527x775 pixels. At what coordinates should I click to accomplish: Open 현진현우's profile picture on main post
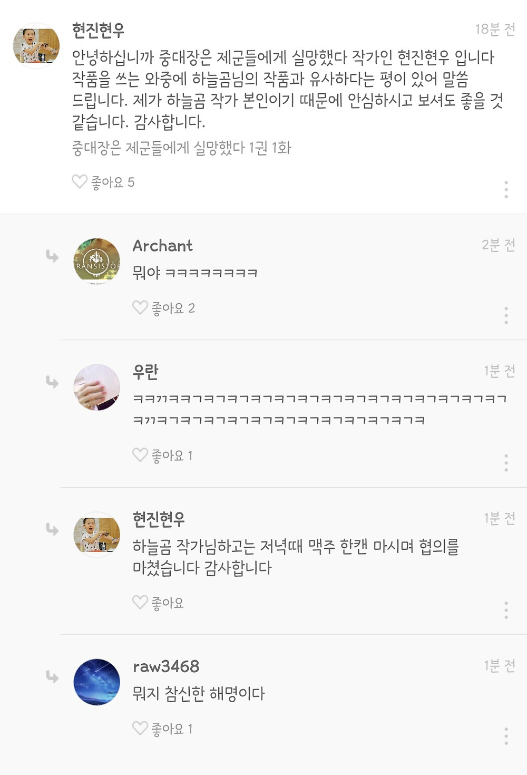36,46
